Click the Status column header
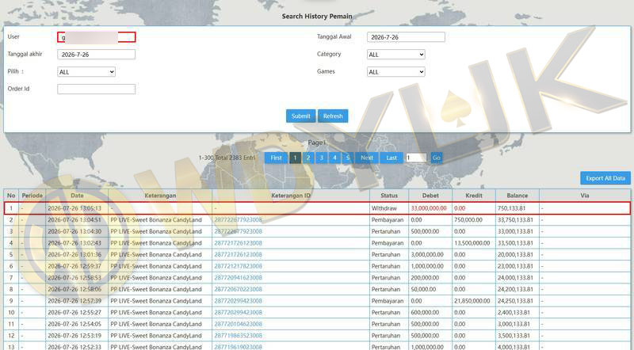The width and height of the screenshot is (634, 350). (389, 196)
